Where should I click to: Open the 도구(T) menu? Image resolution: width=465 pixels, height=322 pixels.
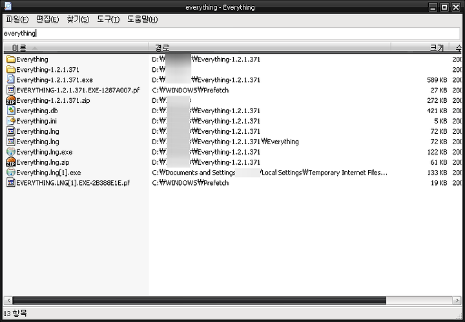[x=108, y=19]
